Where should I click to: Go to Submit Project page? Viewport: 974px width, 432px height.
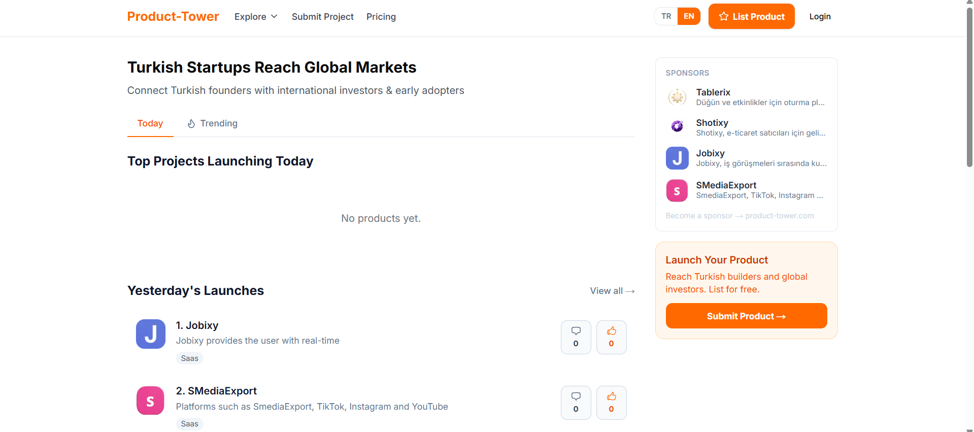click(322, 17)
